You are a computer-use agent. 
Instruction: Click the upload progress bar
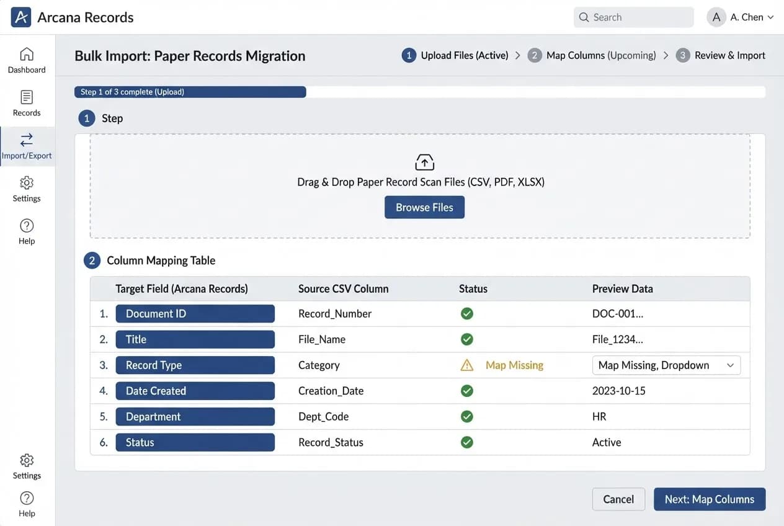pos(420,92)
